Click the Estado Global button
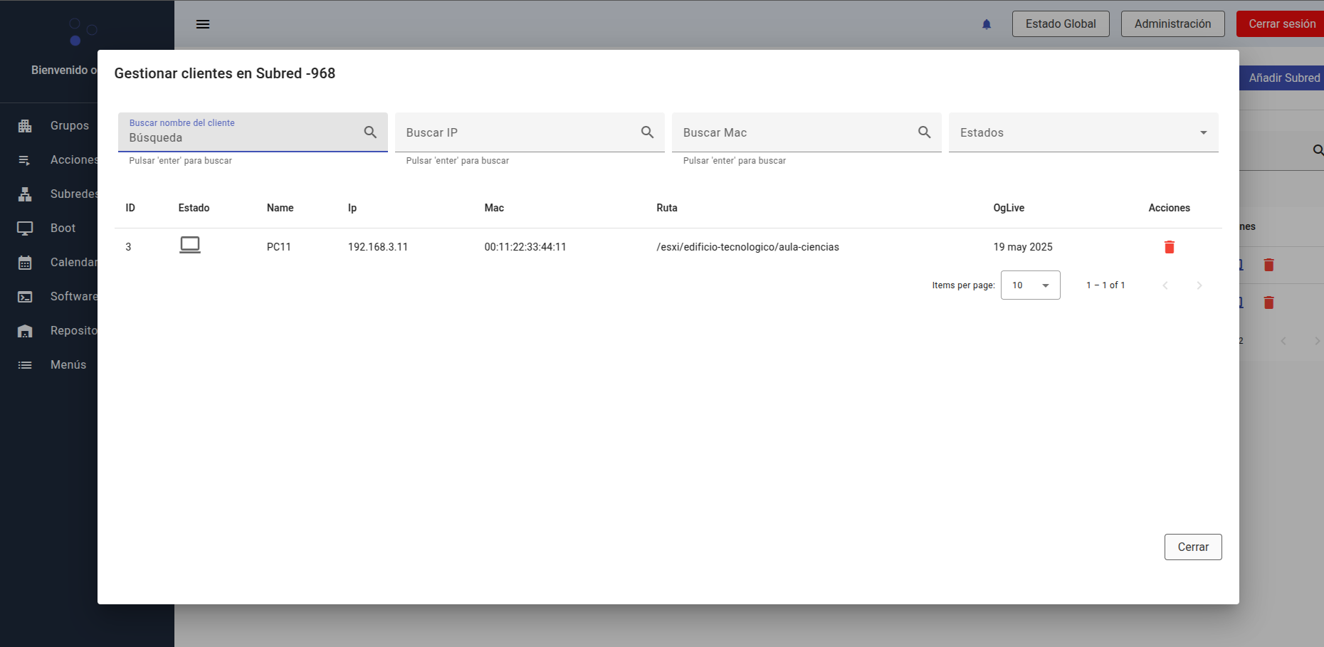 [1060, 24]
